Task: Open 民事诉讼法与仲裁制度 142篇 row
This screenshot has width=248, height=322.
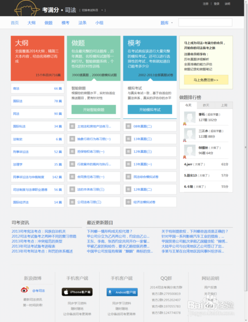Action: [x=37, y=177]
